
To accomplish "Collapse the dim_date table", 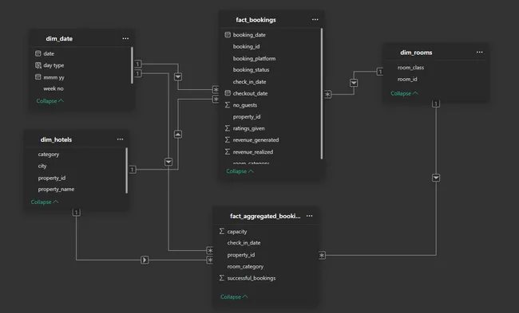I will click(50, 101).
